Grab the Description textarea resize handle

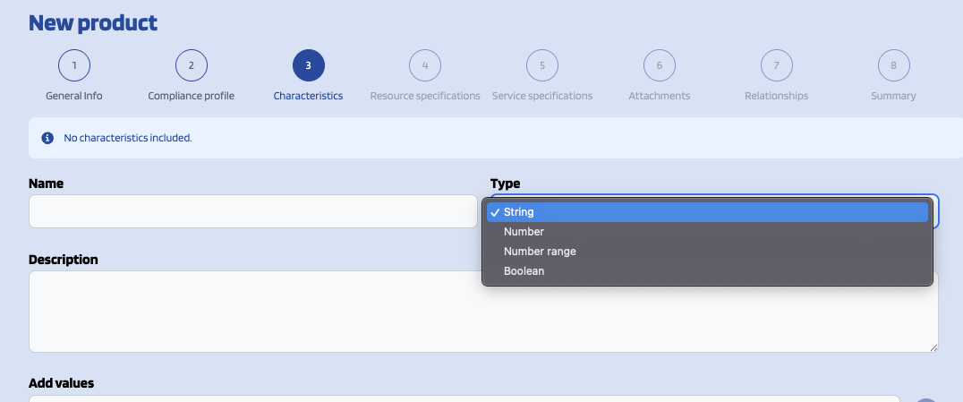(933, 347)
